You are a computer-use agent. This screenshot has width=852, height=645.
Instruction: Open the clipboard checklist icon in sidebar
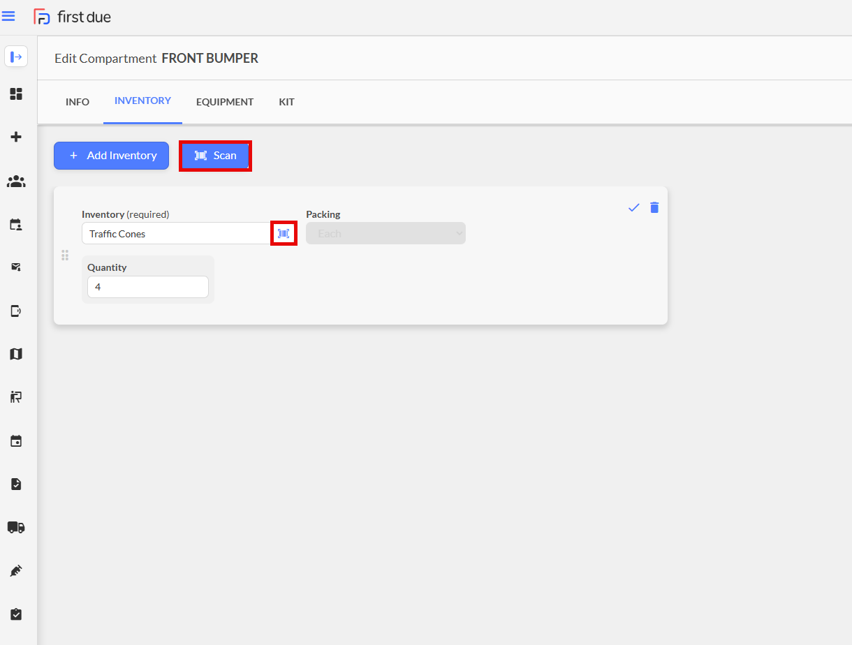tap(16, 614)
